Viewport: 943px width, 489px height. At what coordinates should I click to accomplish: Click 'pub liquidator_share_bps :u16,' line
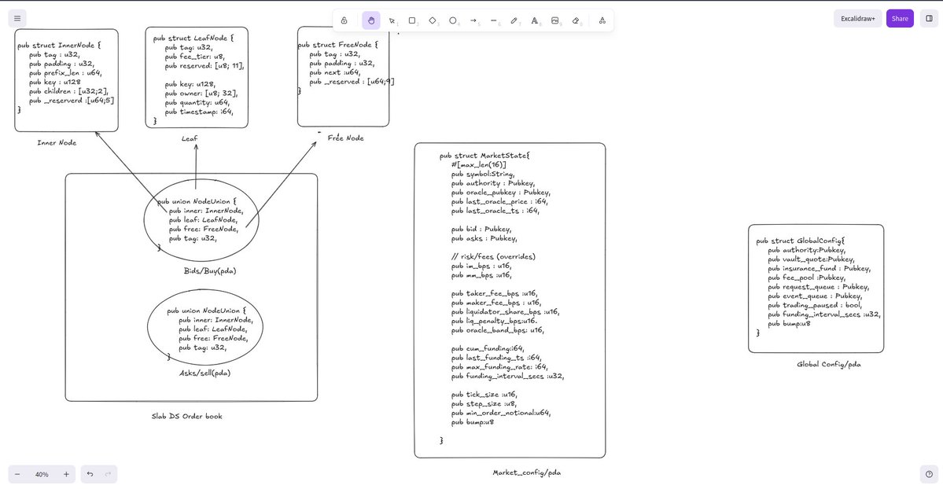505,312
